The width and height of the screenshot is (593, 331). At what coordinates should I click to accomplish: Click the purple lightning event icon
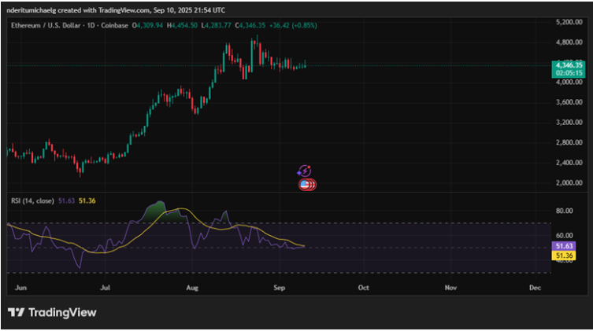(304, 171)
